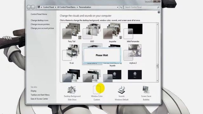203x114 pixels.
Task: Open Ease of Access Center link
Action: coord(39,99)
